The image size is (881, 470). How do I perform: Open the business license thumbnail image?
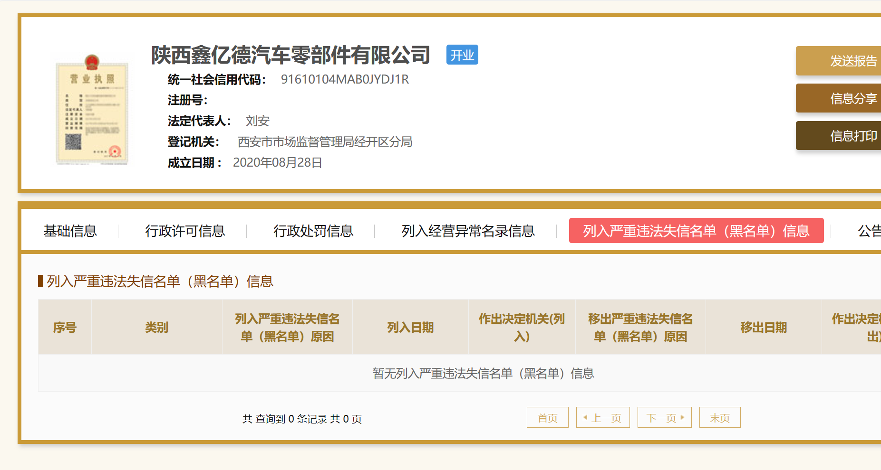click(x=92, y=110)
